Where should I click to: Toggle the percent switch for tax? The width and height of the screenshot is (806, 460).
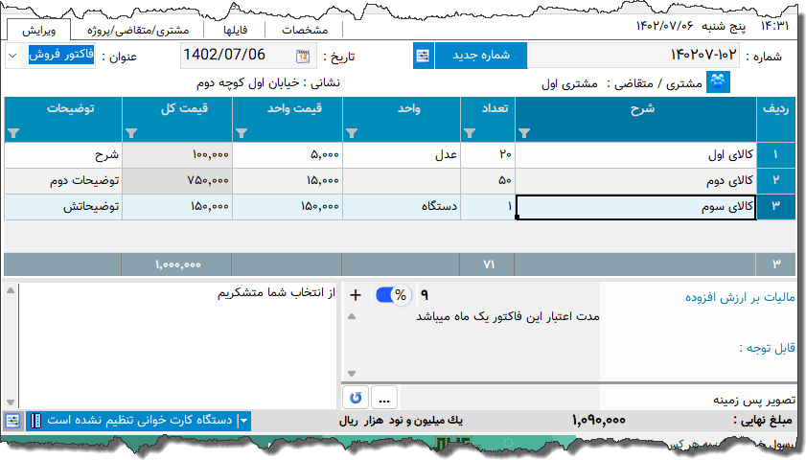click(393, 295)
